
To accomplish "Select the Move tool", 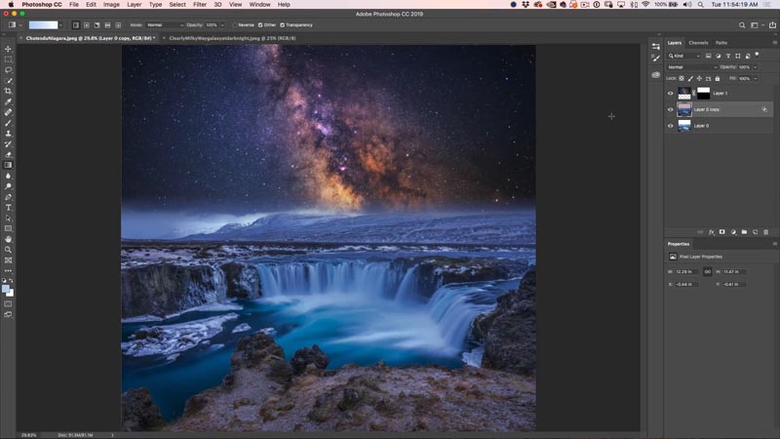I will point(8,49).
